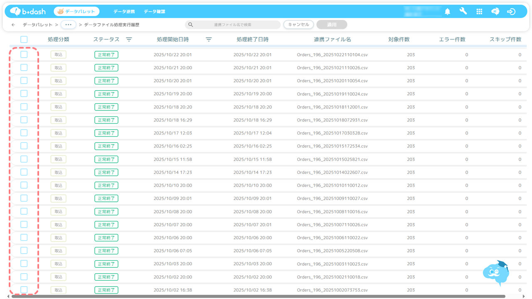532x299 pixels.
Task: Click the cloud support icon in header
Action: [495, 12]
